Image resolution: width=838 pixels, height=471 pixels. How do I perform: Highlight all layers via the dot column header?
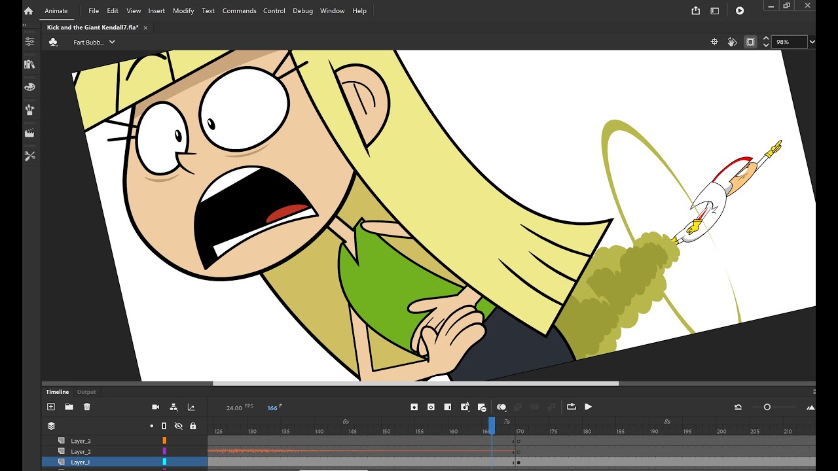pyautogui.click(x=151, y=426)
